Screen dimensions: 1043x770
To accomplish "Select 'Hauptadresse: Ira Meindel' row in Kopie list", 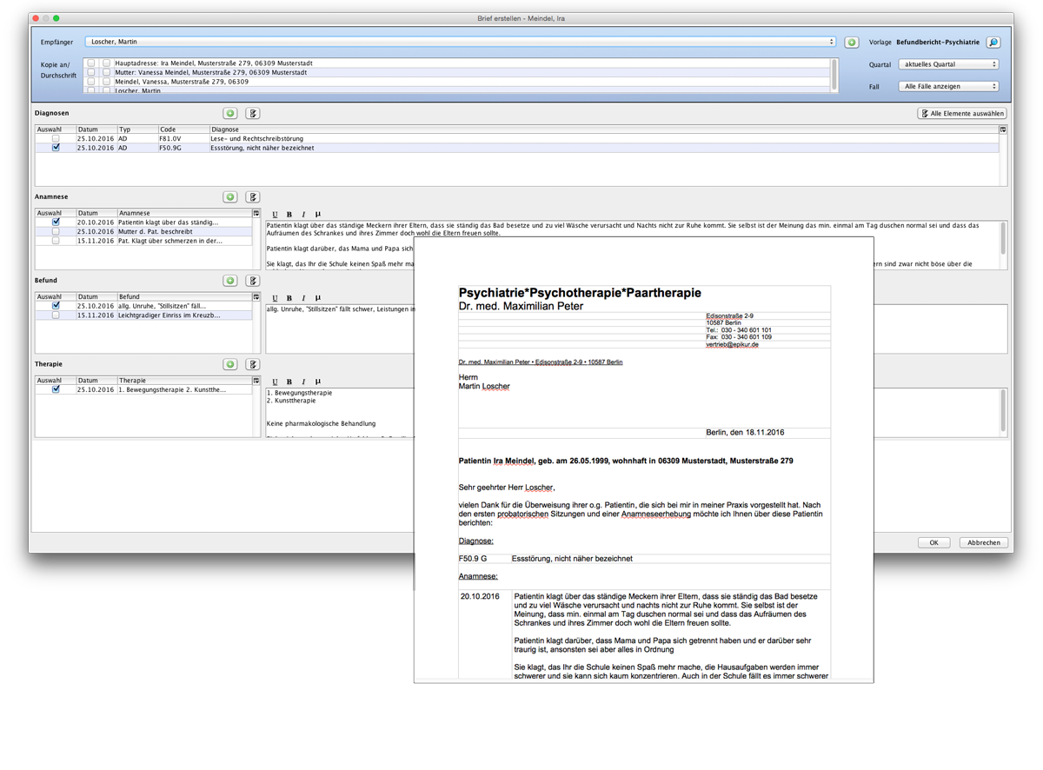I will pyautogui.click(x=458, y=63).
